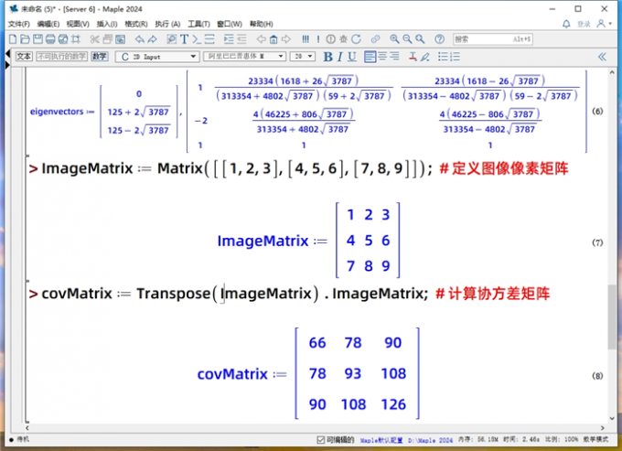622x451 pixels.
Task: Open the 执行(A) menu
Action: tap(167, 24)
